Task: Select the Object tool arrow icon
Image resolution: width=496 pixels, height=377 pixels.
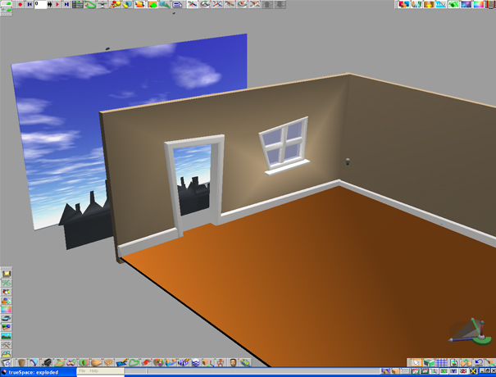Action: coord(417,362)
